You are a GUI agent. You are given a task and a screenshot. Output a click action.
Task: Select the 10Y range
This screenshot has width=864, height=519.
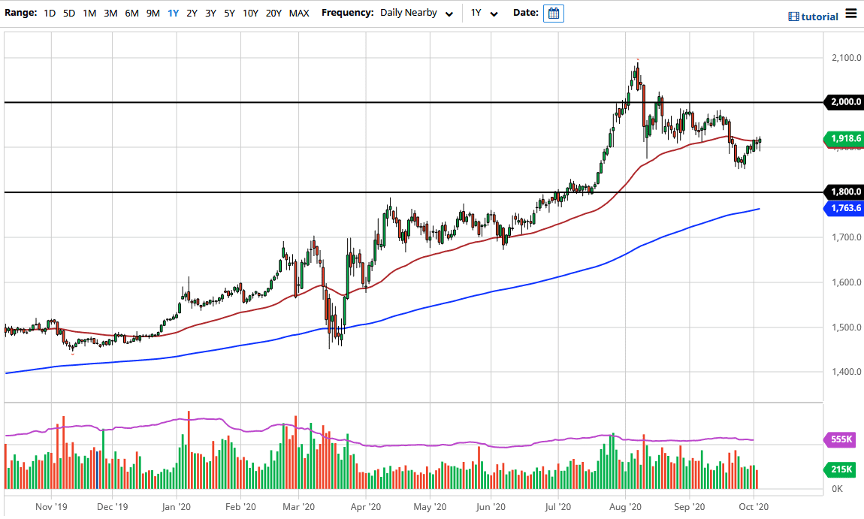[250, 14]
